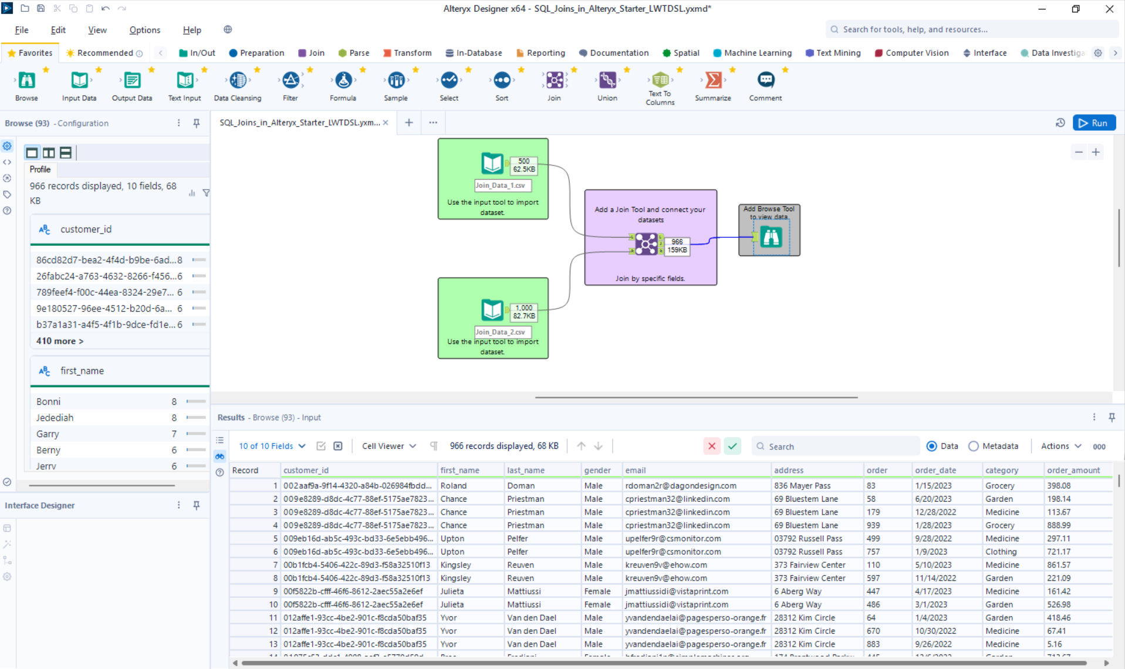Run the workflow

pyautogui.click(x=1094, y=123)
